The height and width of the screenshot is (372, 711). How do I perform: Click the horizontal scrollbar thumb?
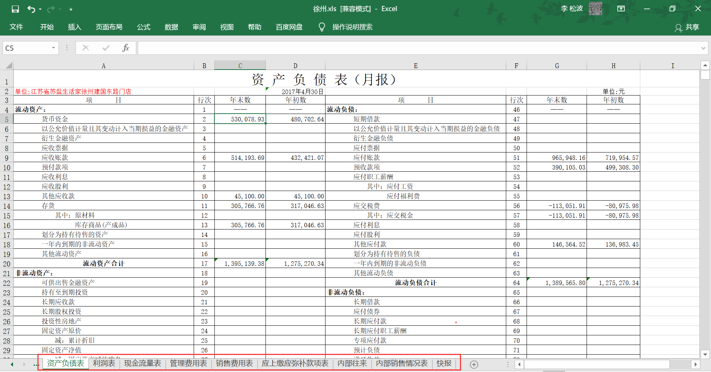[597, 365]
